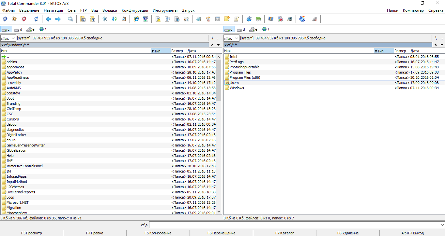This screenshot has width=445, height=236.
Task: Select drive c button in right drive bar
Action: click(229, 29)
